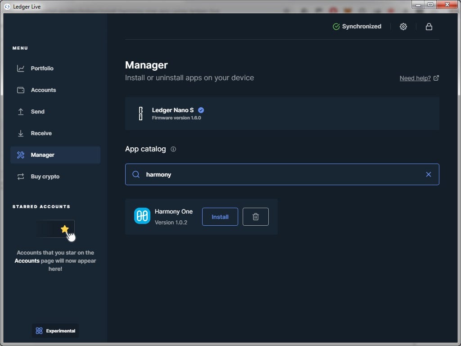
Task: Open Buy crypto in the sidebar
Action: click(55, 177)
